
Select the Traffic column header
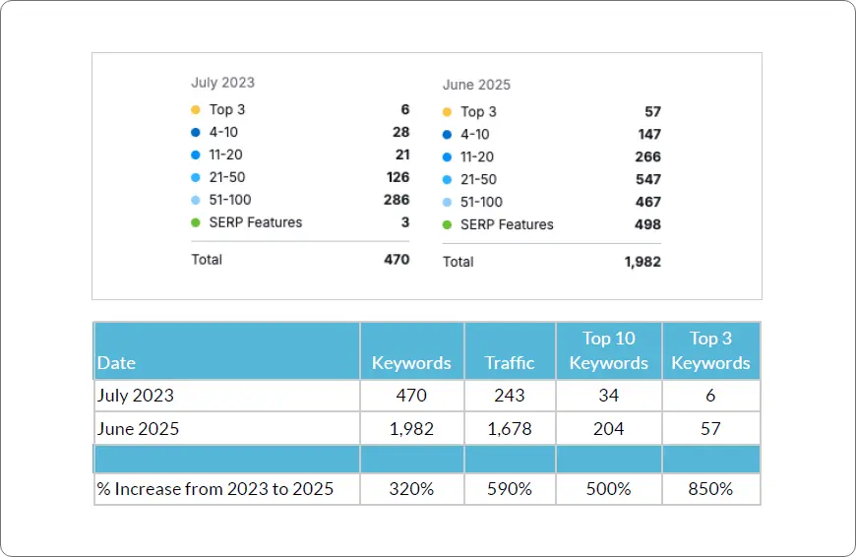point(510,363)
